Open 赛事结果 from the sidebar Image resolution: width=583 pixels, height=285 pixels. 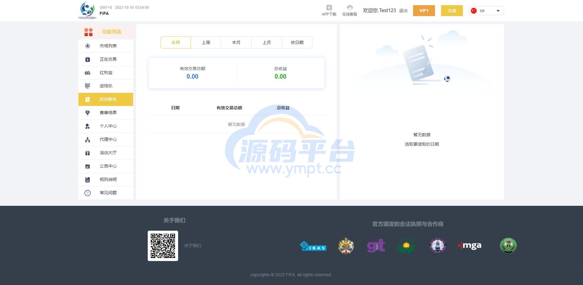coord(106,113)
